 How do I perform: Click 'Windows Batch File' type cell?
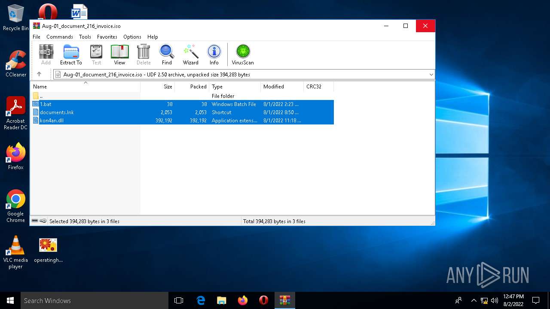click(x=234, y=104)
